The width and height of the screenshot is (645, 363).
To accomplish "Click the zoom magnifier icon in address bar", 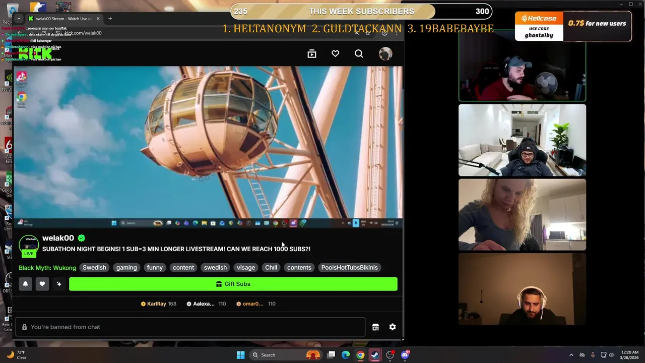I will (x=357, y=33).
